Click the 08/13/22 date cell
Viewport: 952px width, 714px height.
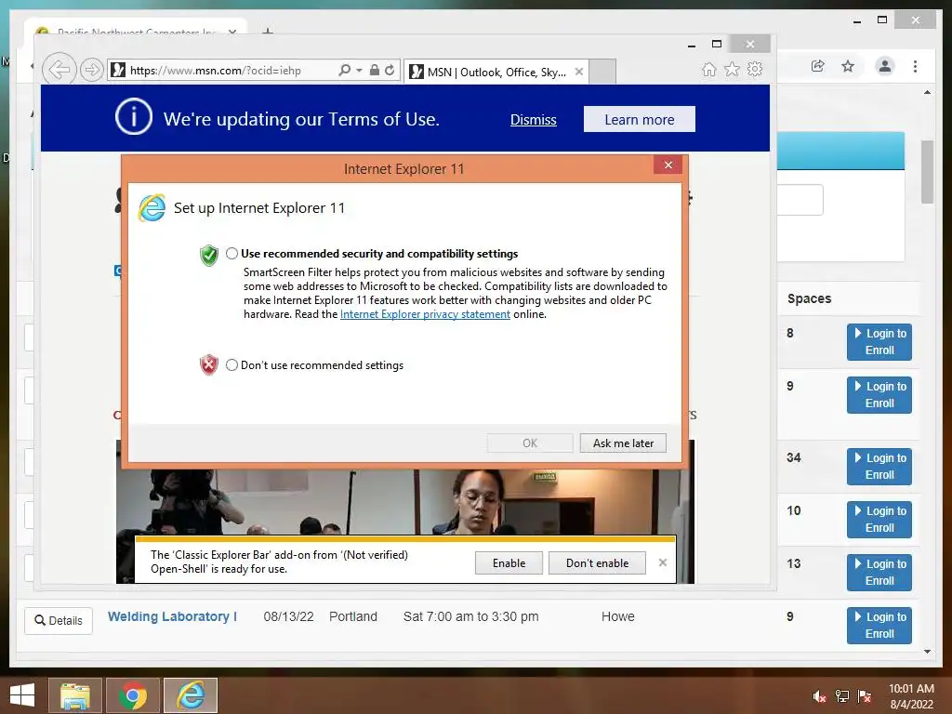pos(288,617)
